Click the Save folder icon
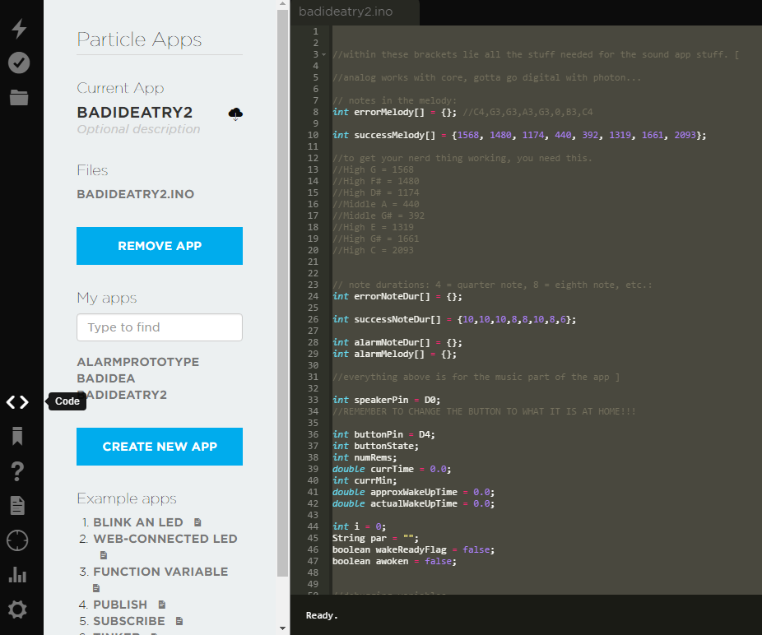Viewport: 762px width, 635px height. tap(19, 97)
